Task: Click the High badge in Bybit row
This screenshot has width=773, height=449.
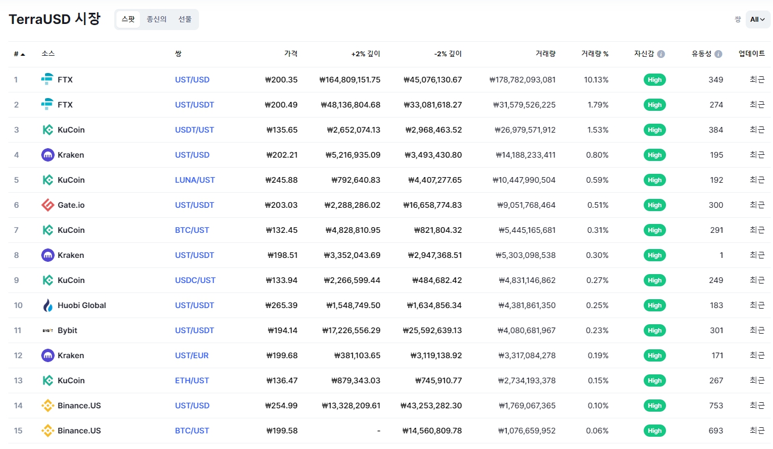Action: (x=655, y=330)
